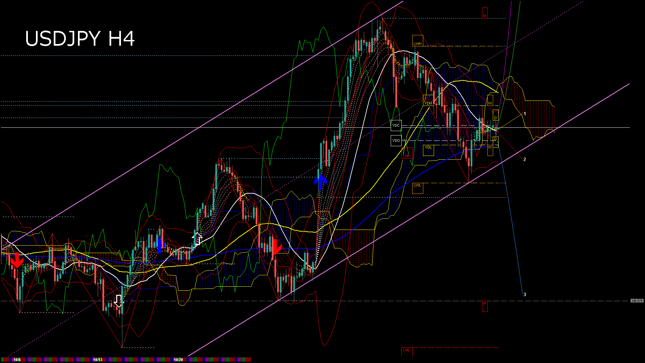
Task: Select the YDO white label box
Action: click(396, 140)
